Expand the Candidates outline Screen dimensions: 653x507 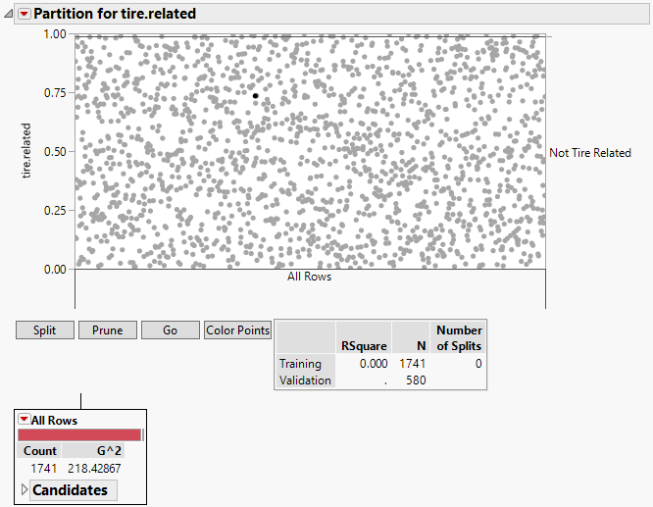pos(25,490)
